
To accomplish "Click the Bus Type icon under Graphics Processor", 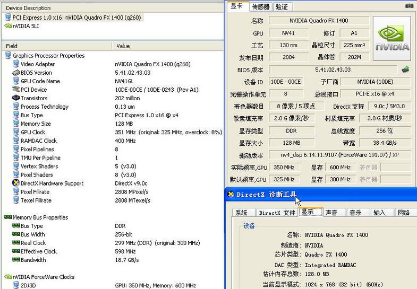I will coord(16,115).
